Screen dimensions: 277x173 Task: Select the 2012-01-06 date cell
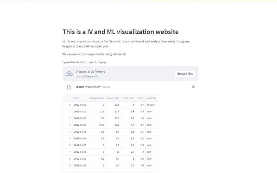tap(80, 138)
